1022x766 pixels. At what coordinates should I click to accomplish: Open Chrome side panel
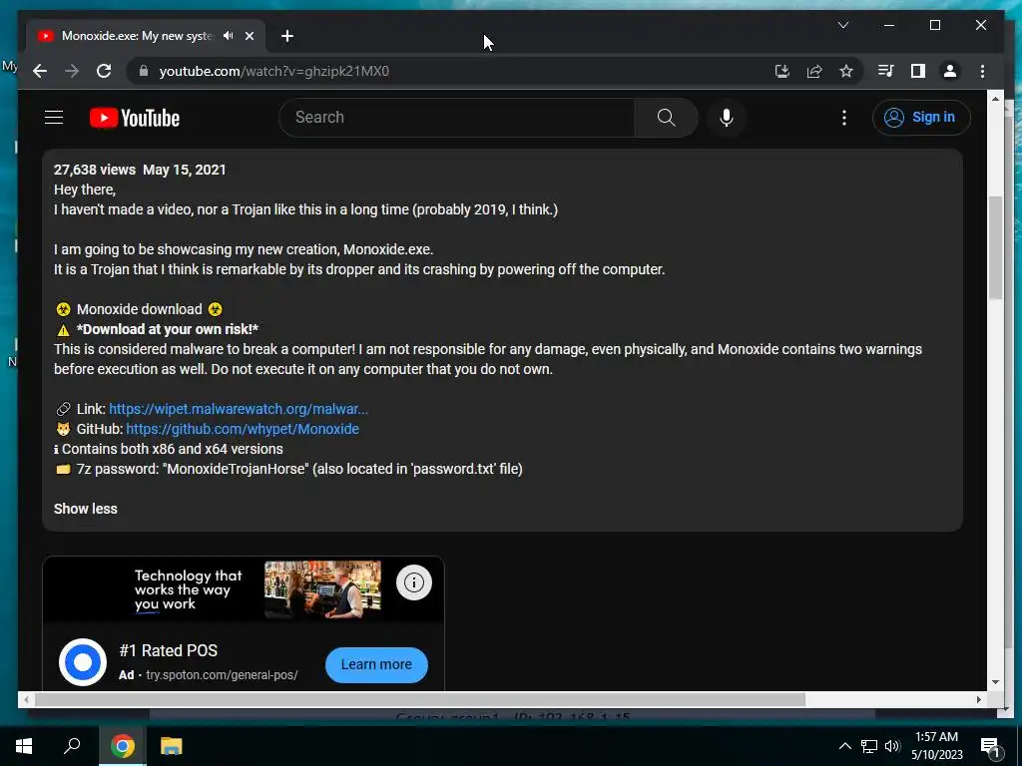click(x=918, y=71)
